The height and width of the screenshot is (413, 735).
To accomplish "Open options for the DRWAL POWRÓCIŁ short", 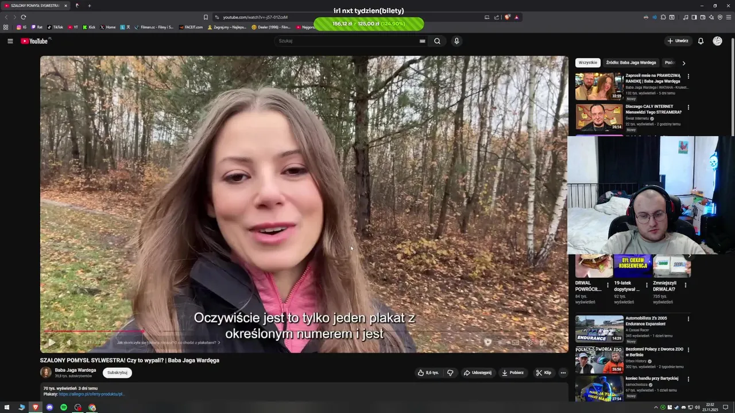I will pyautogui.click(x=608, y=285).
